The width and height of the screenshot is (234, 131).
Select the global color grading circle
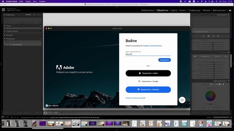(223, 84)
